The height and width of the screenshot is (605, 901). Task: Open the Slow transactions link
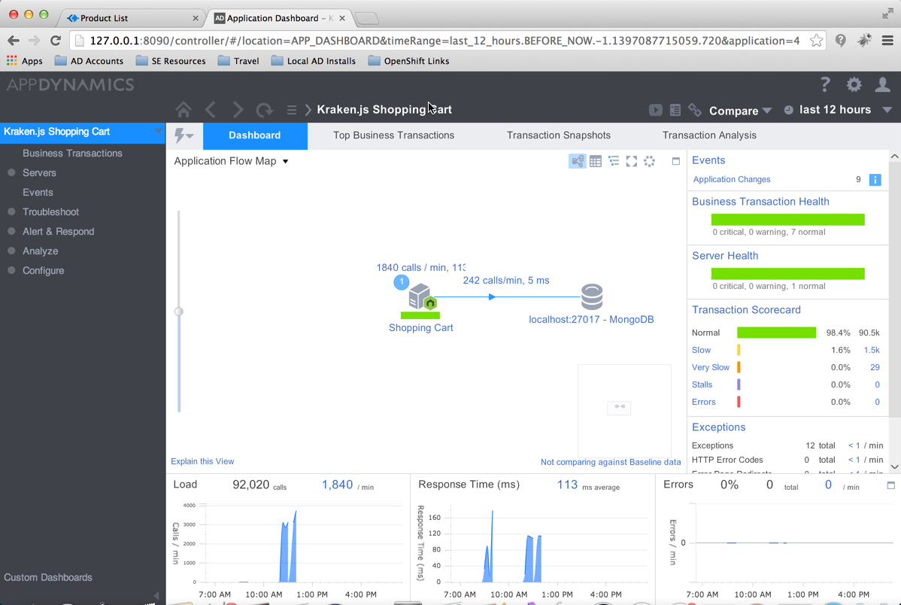[x=701, y=350]
